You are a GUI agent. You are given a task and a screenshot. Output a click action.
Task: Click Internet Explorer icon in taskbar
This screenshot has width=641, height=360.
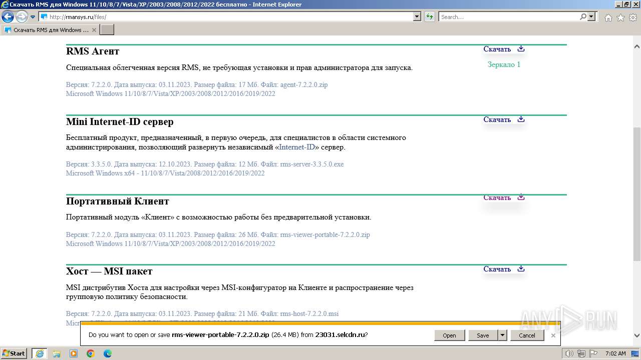[40, 353]
